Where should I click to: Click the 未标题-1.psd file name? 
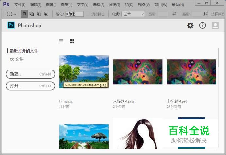pyautogui.click(x=177, y=101)
